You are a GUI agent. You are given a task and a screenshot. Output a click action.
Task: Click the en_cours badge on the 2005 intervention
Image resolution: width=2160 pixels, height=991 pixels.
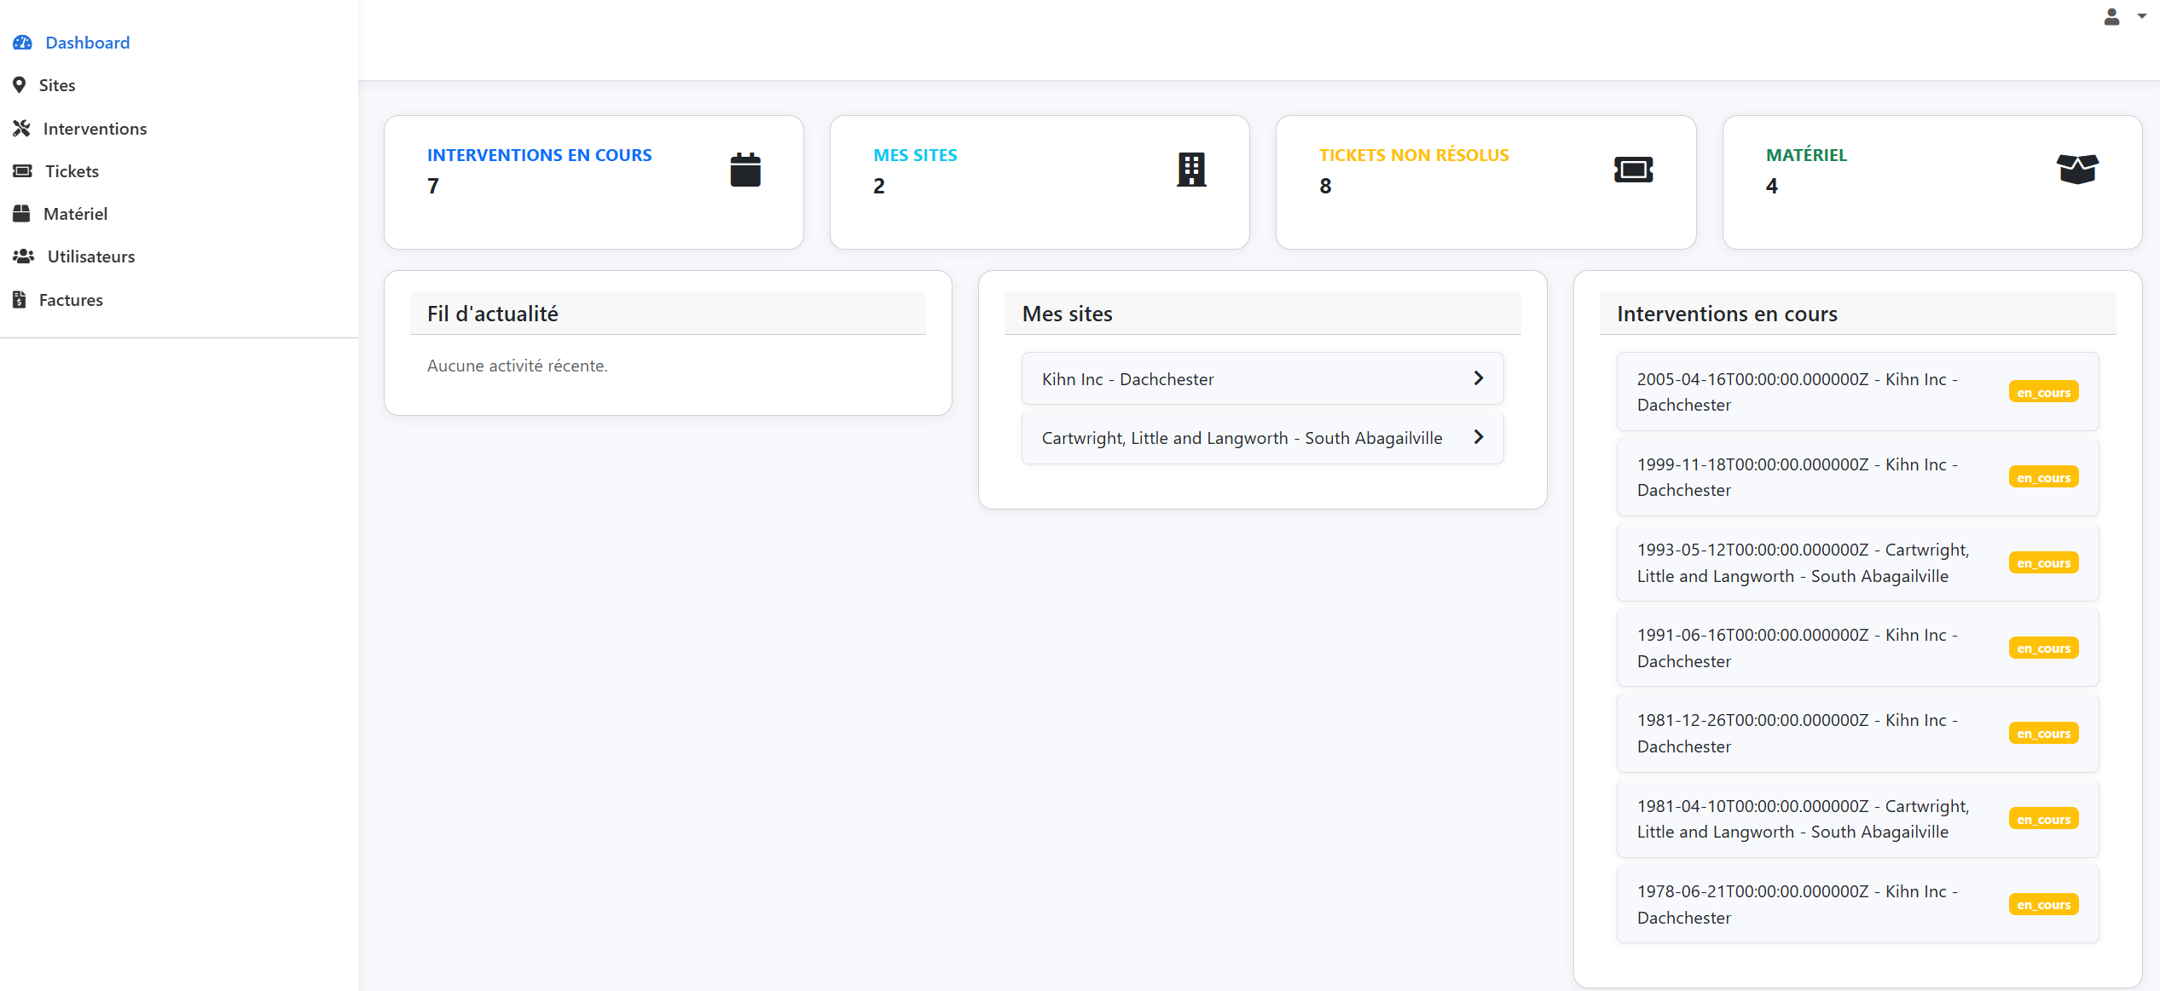coord(2043,391)
